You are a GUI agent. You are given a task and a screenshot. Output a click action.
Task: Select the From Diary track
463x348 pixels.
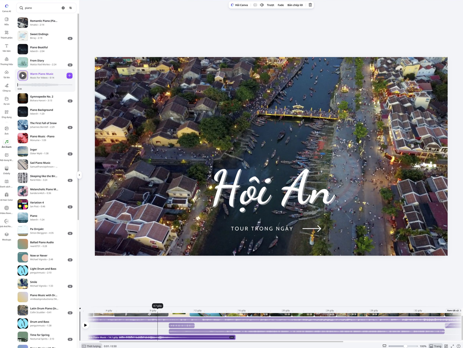point(45,62)
